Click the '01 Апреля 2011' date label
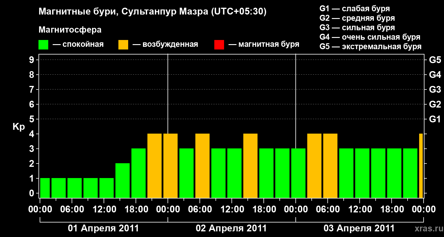 (104, 228)
